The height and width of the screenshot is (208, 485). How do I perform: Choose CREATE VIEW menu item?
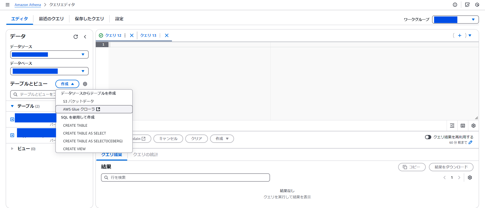point(94,149)
